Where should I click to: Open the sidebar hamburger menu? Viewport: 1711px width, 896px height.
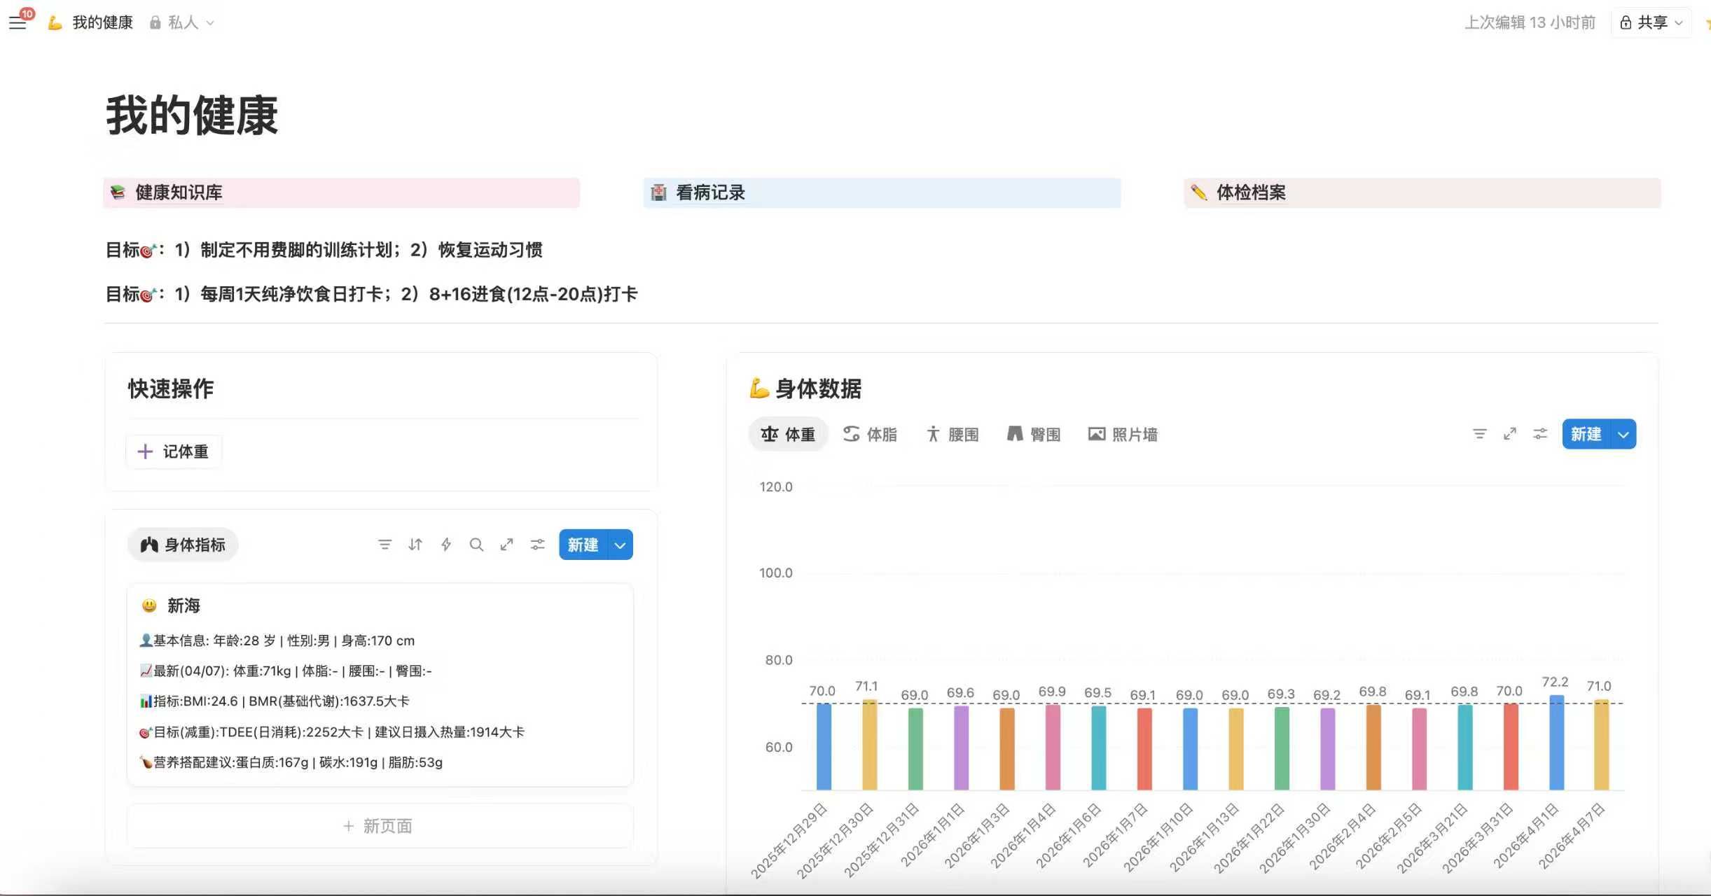pyautogui.click(x=18, y=22)
